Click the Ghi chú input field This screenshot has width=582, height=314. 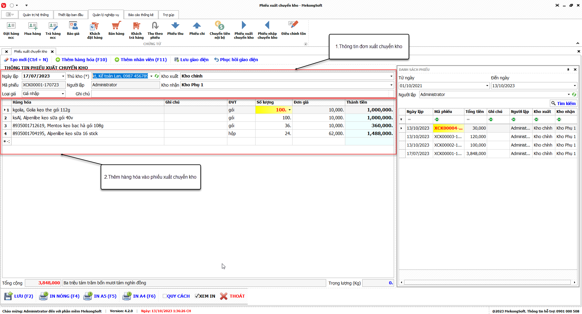(239, 94)
